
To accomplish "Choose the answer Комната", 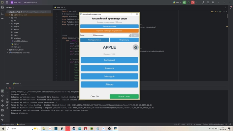I will pos(110,68).
